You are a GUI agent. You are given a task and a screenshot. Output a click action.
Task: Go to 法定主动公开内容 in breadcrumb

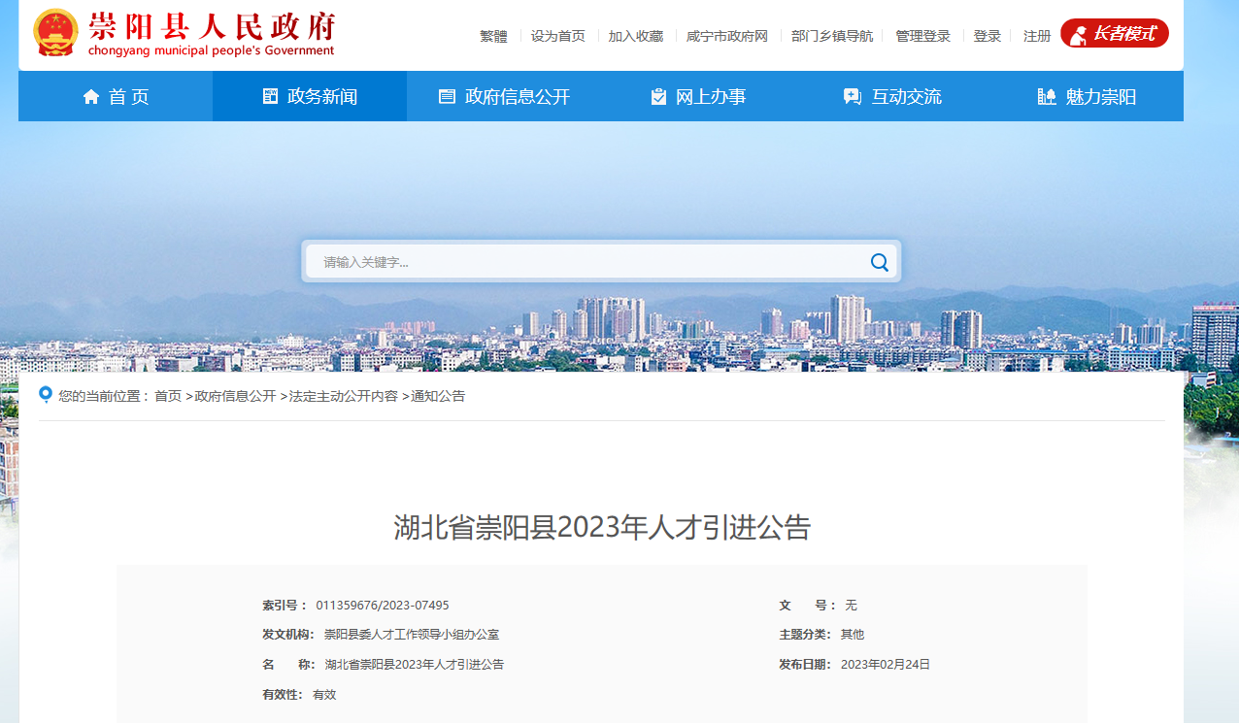344,396
